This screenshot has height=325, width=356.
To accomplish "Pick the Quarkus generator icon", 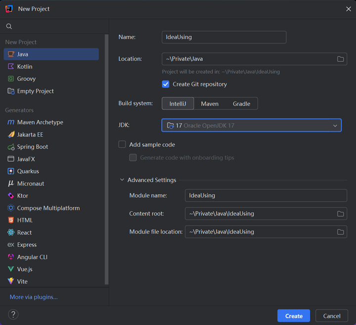I will 11,171.
